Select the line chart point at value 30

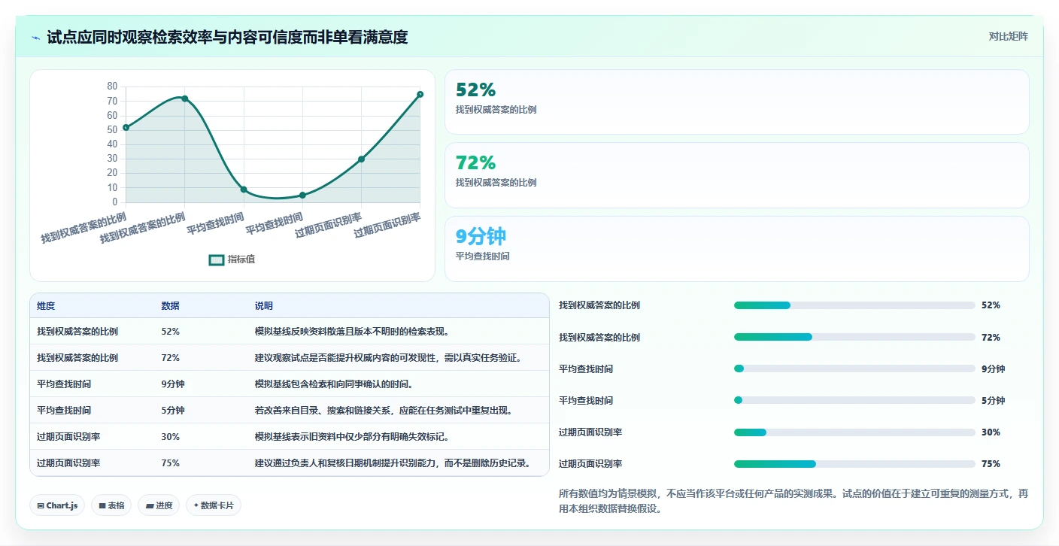(x=361, y=159)
